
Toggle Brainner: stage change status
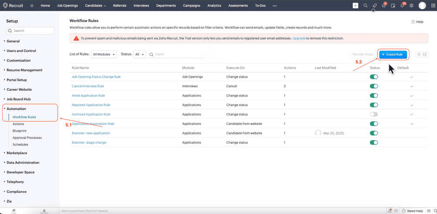[374, 142]
